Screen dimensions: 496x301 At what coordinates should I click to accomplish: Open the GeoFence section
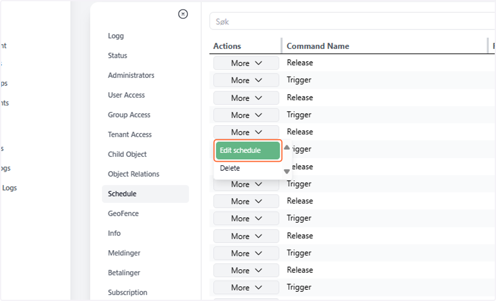coord(123,213)
